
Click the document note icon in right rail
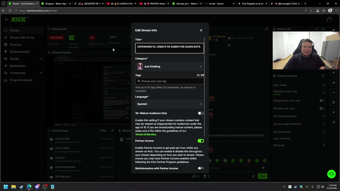click(x=334, y=73)
